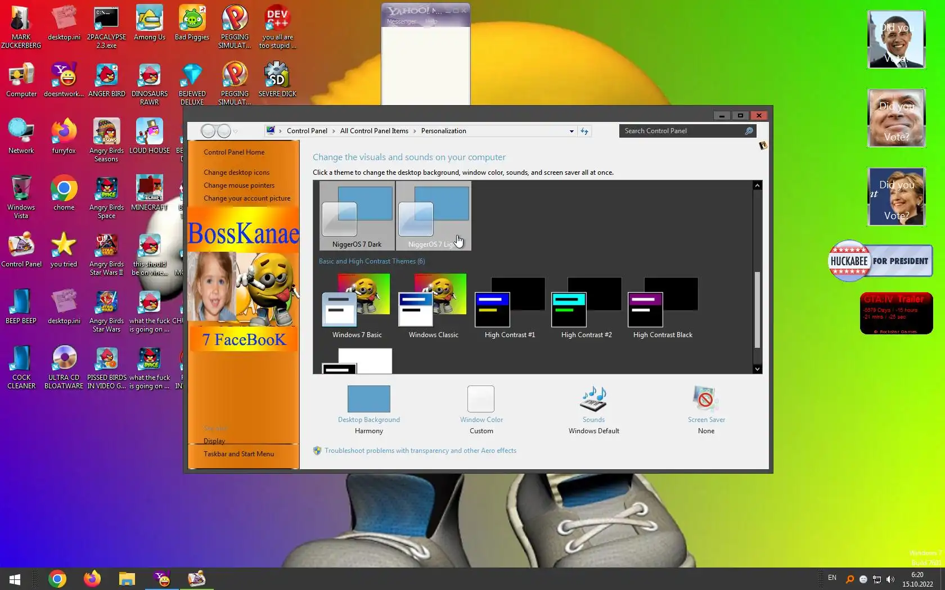Select the Angry Birds Space desktop icon
This screenshot has width=945, height=590.
[x=107, y=197]
